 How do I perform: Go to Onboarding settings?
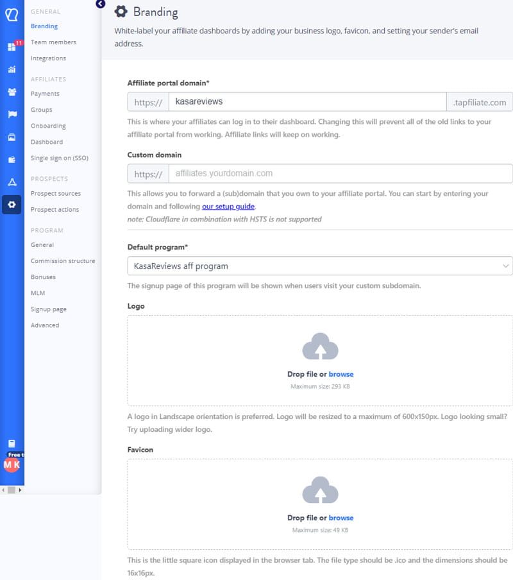click(48, 126)
